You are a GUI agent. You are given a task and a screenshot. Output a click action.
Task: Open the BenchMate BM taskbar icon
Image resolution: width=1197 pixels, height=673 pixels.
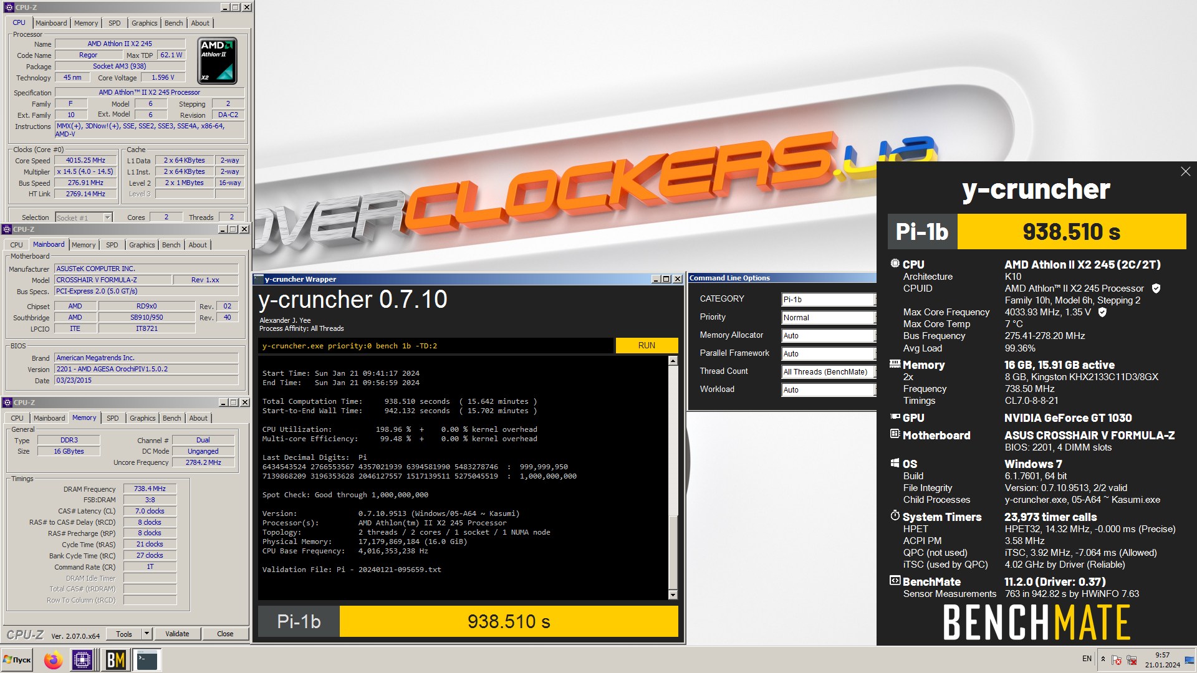click(116, 659)
